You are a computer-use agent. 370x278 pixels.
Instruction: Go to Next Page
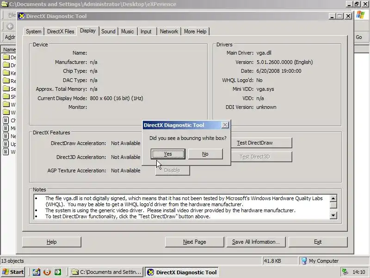tap(194, 242)
